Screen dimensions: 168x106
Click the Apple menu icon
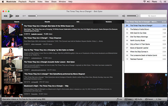click(x=3, y=2)
